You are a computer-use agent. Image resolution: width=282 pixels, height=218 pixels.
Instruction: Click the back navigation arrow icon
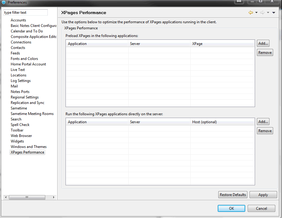(x=251, y=13)
